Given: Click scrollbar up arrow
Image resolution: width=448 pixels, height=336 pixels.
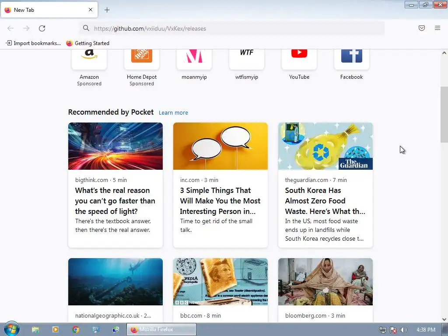Looking at the screenshot, I should tap(444, 53).
